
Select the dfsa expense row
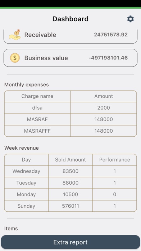(x=70, y=108)
